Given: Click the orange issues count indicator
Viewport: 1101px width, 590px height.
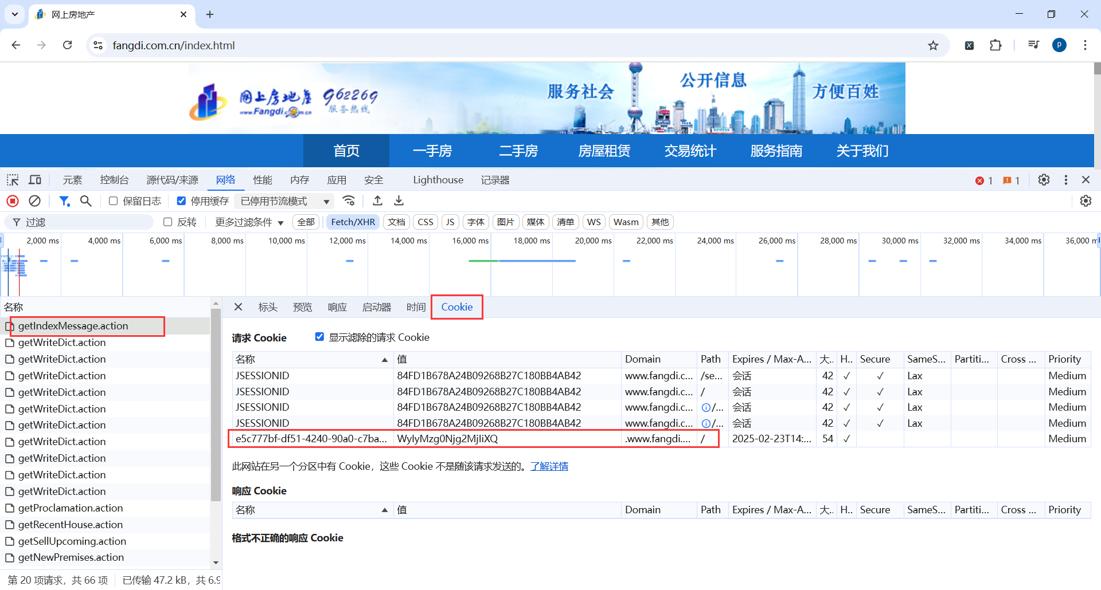Looking at the screenshot, I should (1012, 180).
